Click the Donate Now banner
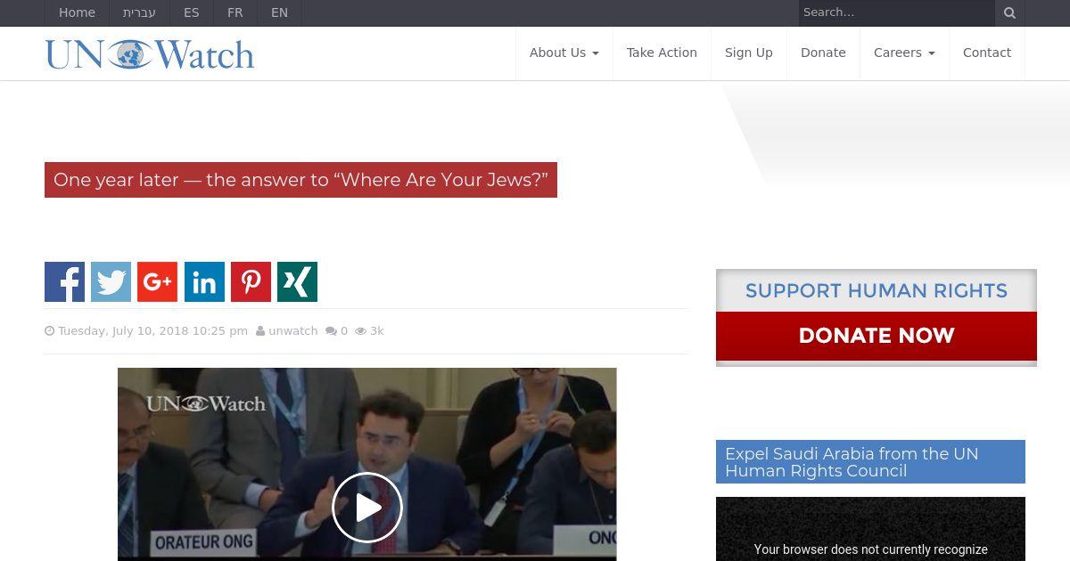This screenshot has width=1070, height=561. point(877,336)
